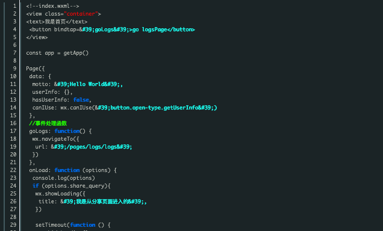Click the getApp() call on line 7
This screenshot has height=231, width=383.
[x=76, y=53]
